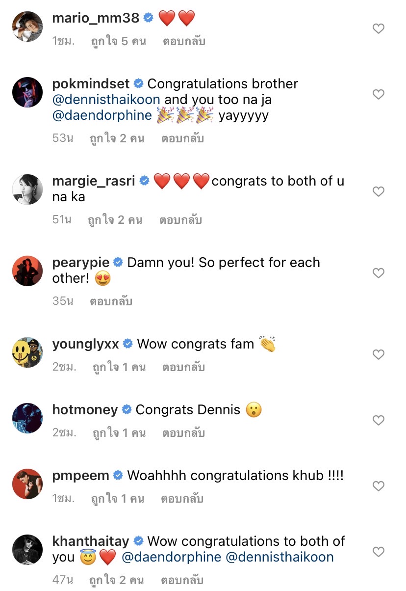
Task: Like margie_rasri's congrats comment
Action: click(x=378, y=191)
